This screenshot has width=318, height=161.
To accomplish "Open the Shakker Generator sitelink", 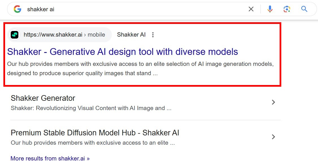I will pyautogui.click(x=43, y=98).
